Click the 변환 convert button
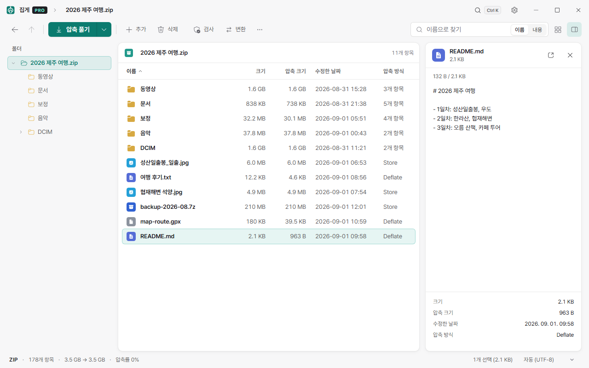 tap(236, 29)
